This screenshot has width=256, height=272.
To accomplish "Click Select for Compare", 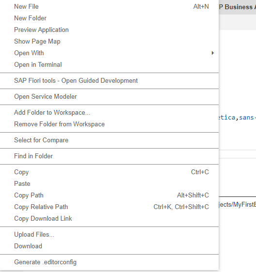I will pos(109,140).
